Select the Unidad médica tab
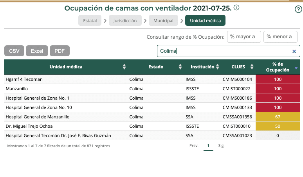Viewport: 303px width, 177px height. 205,21
